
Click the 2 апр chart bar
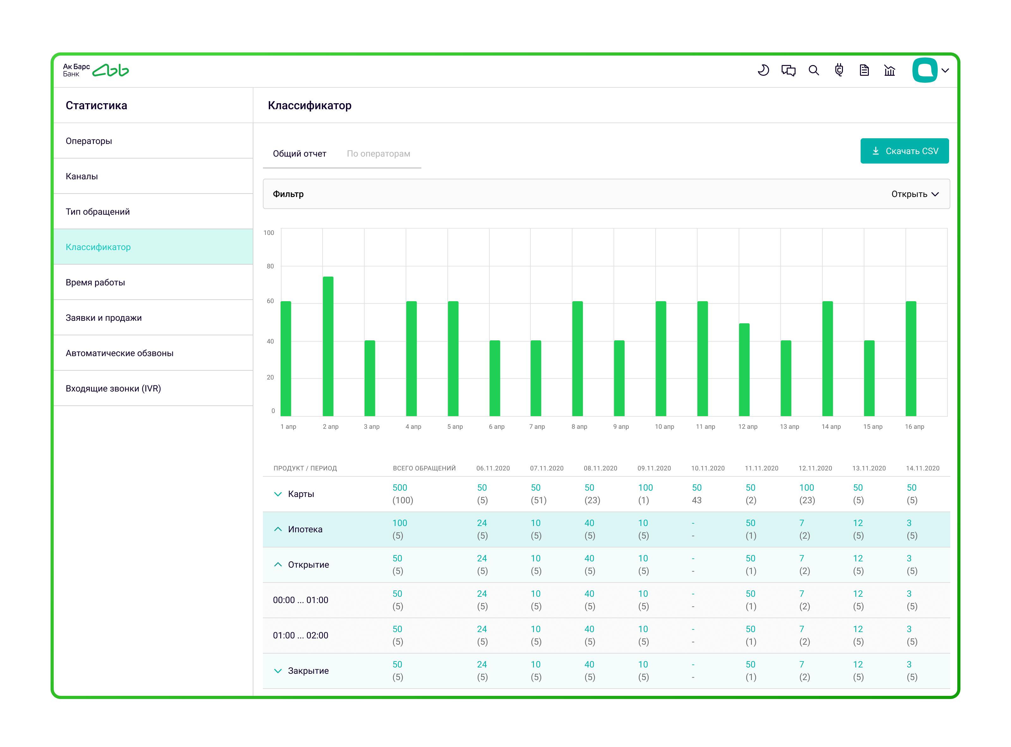coord(328,346)
